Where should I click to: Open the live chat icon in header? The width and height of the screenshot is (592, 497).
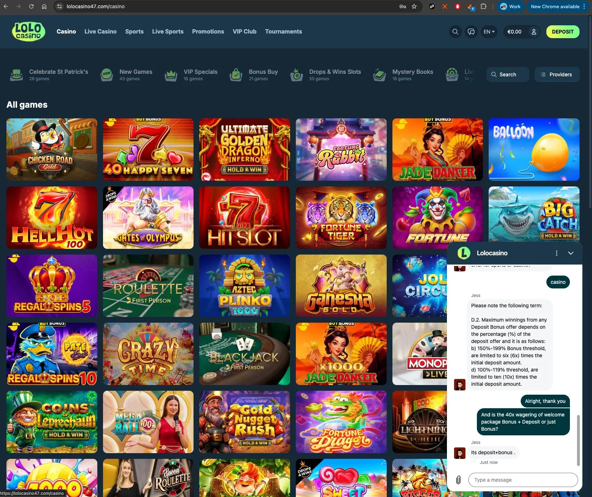(471, 32)
